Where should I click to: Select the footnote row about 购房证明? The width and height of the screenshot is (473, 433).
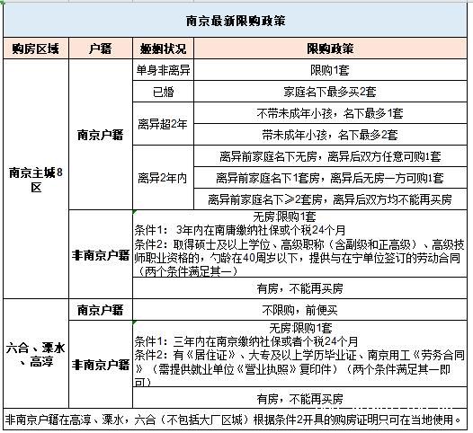236,420
